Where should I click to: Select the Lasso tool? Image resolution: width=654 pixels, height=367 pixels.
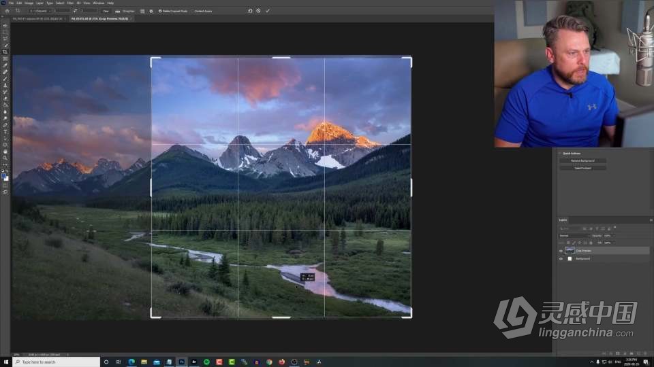click(x=5, y=39)
